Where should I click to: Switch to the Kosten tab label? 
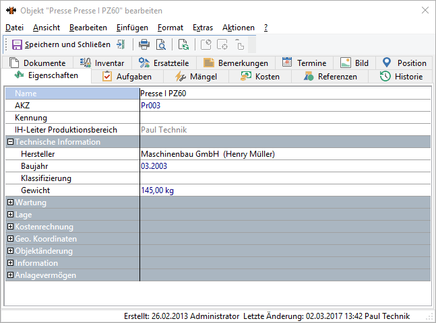point(268,76)
